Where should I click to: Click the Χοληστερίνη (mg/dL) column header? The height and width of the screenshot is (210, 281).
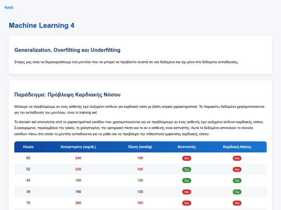coord(78,147)
